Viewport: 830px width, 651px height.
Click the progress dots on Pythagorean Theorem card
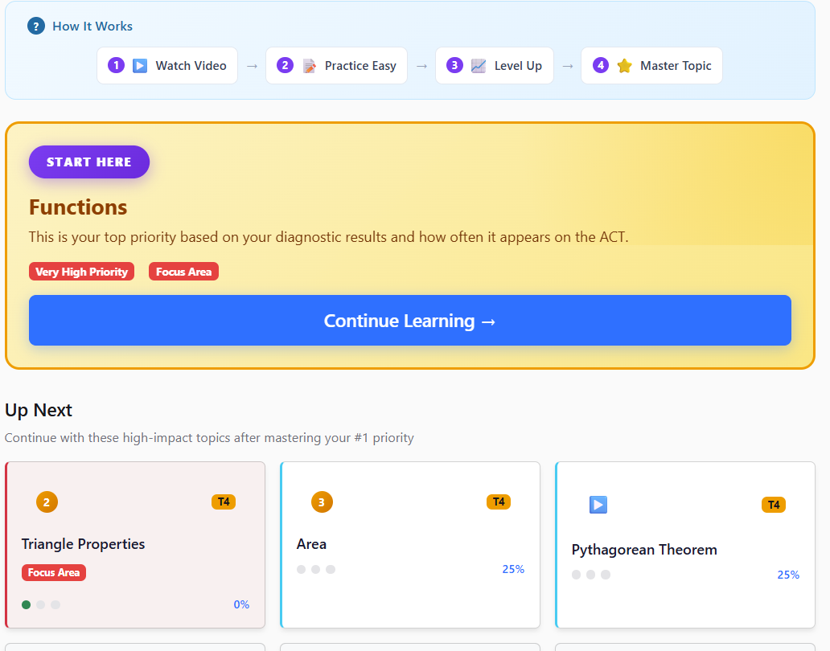pyautogui.click(x=591, y=575)
